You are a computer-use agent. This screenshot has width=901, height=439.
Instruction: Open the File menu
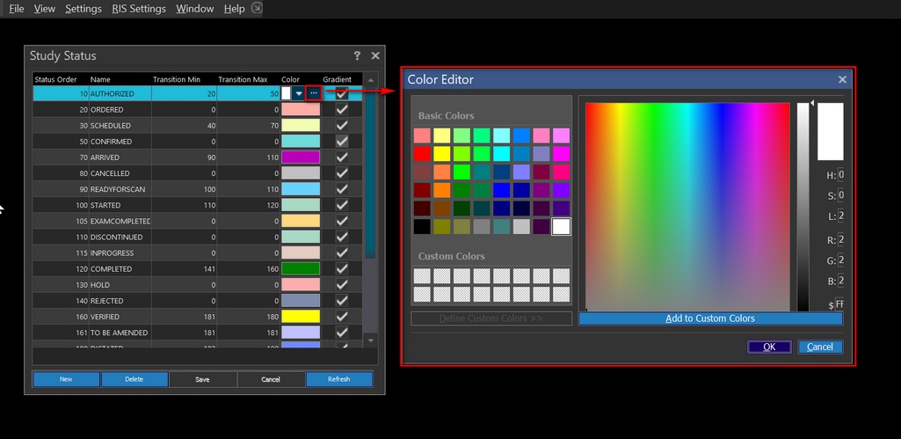coord(16,9)
